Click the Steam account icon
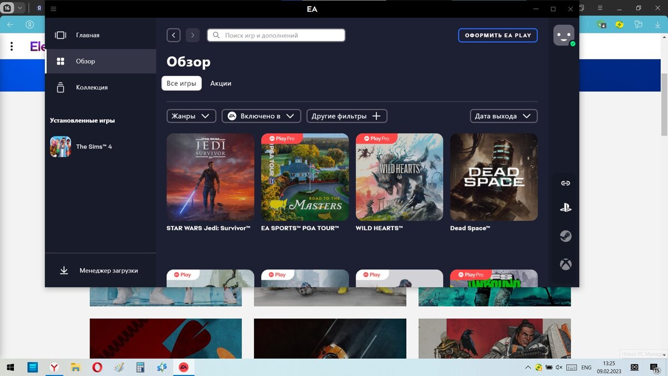Screen dimensions: 668x376 tap(566, 236)
